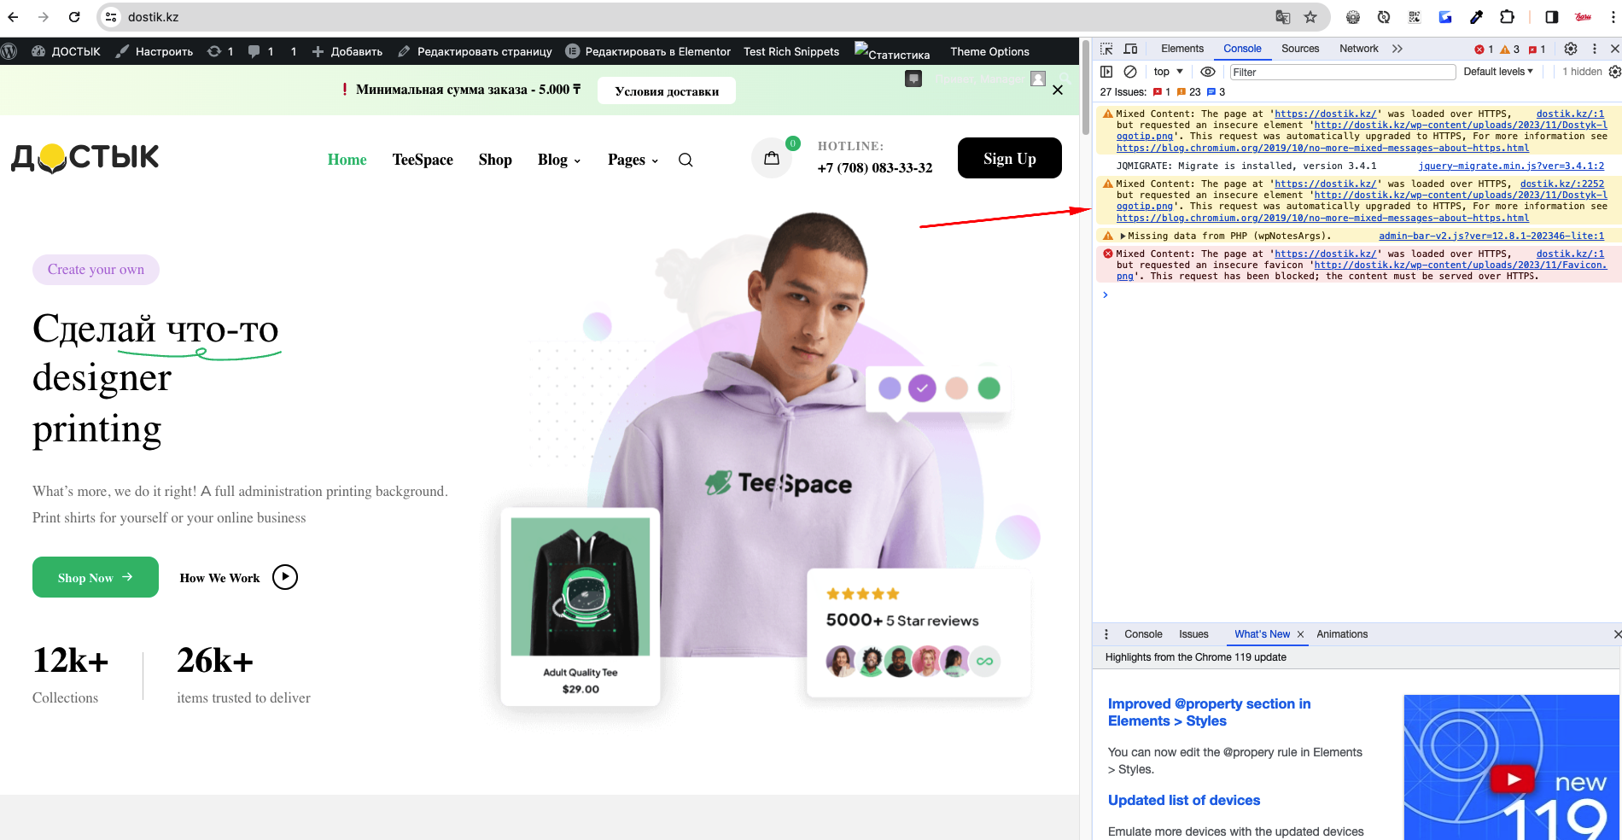Image resolution: width=1622 pixels, height=840 pixels.
Task: Expand the Missing data from PHP message
Action: pos(1123,236)
